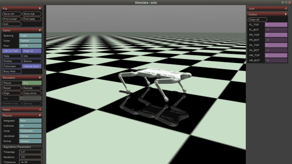Toggle Busy Wait
Viewport: 292px width, 164px height.
tap(11, 72)
